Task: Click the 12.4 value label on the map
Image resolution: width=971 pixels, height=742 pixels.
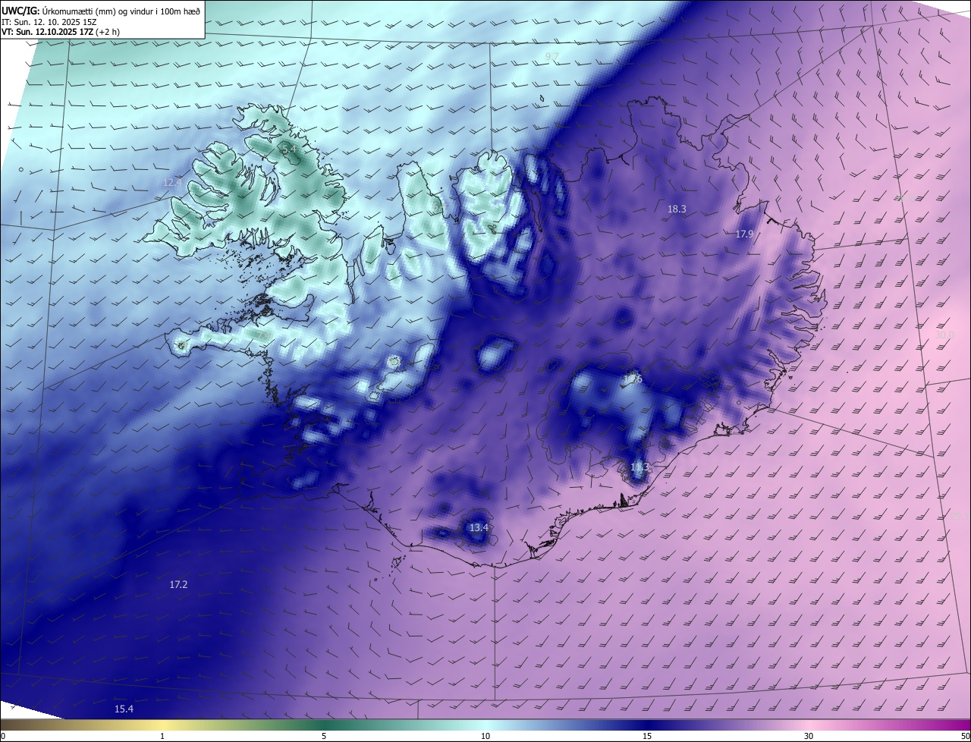Action: tap(173, 183)
